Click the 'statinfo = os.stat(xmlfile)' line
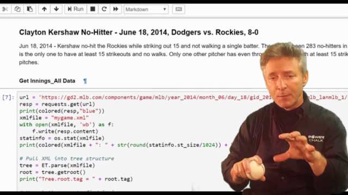The image size is (348, 195). (61, 138)
